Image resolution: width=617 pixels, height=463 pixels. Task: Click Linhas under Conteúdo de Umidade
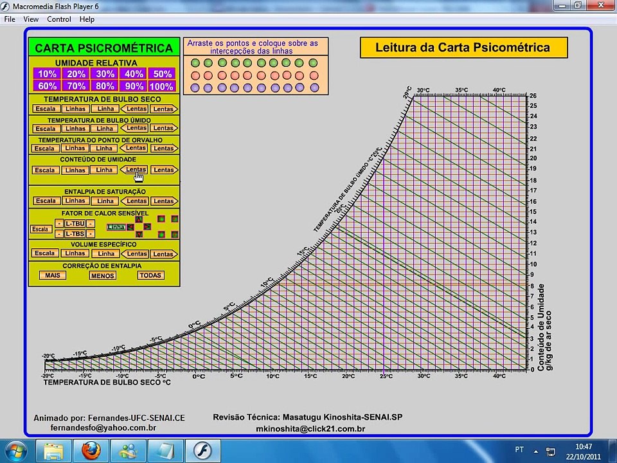click(75, 170)
